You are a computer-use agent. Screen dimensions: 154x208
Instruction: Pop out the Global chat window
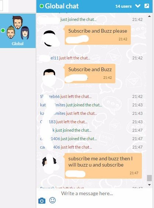tap(147, 6)
